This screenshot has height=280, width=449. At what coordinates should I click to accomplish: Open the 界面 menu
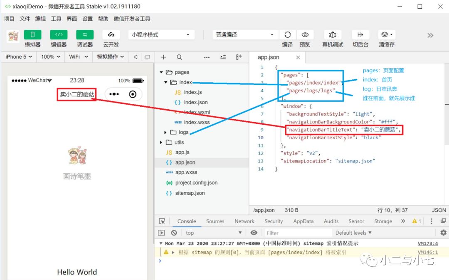tap(72, 19)
